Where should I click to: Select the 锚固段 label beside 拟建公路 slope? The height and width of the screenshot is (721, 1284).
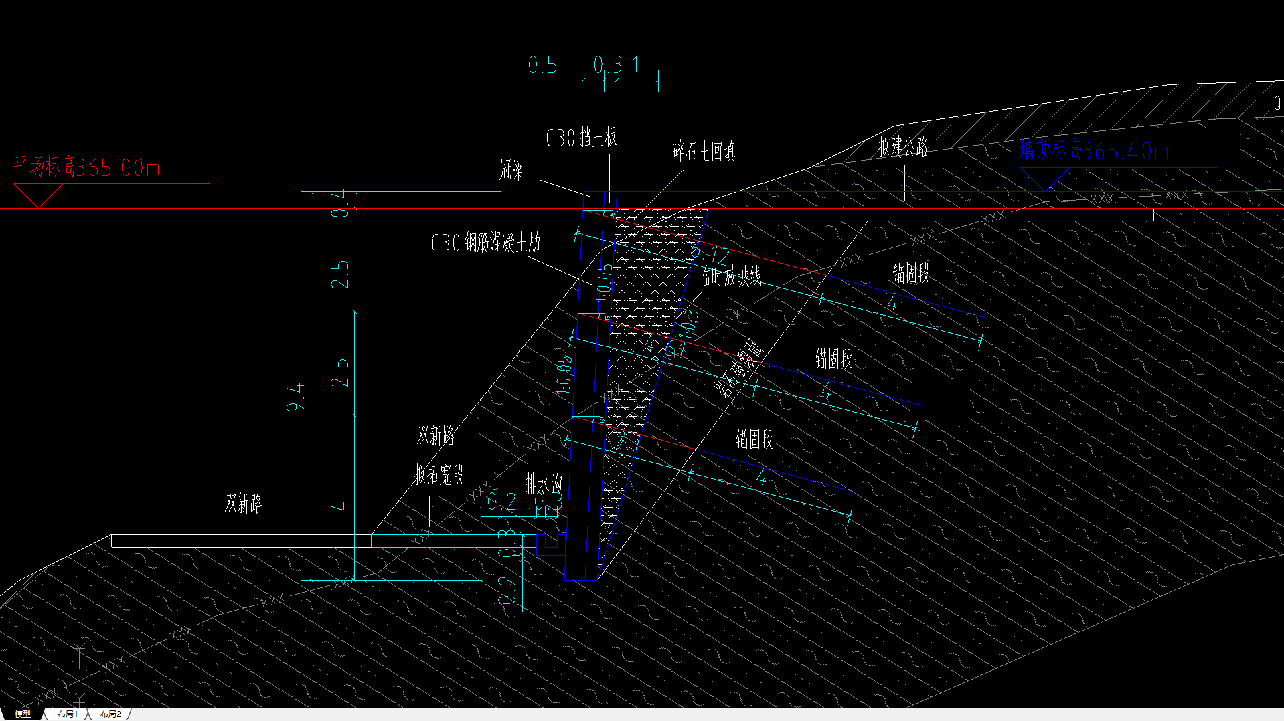911,273
